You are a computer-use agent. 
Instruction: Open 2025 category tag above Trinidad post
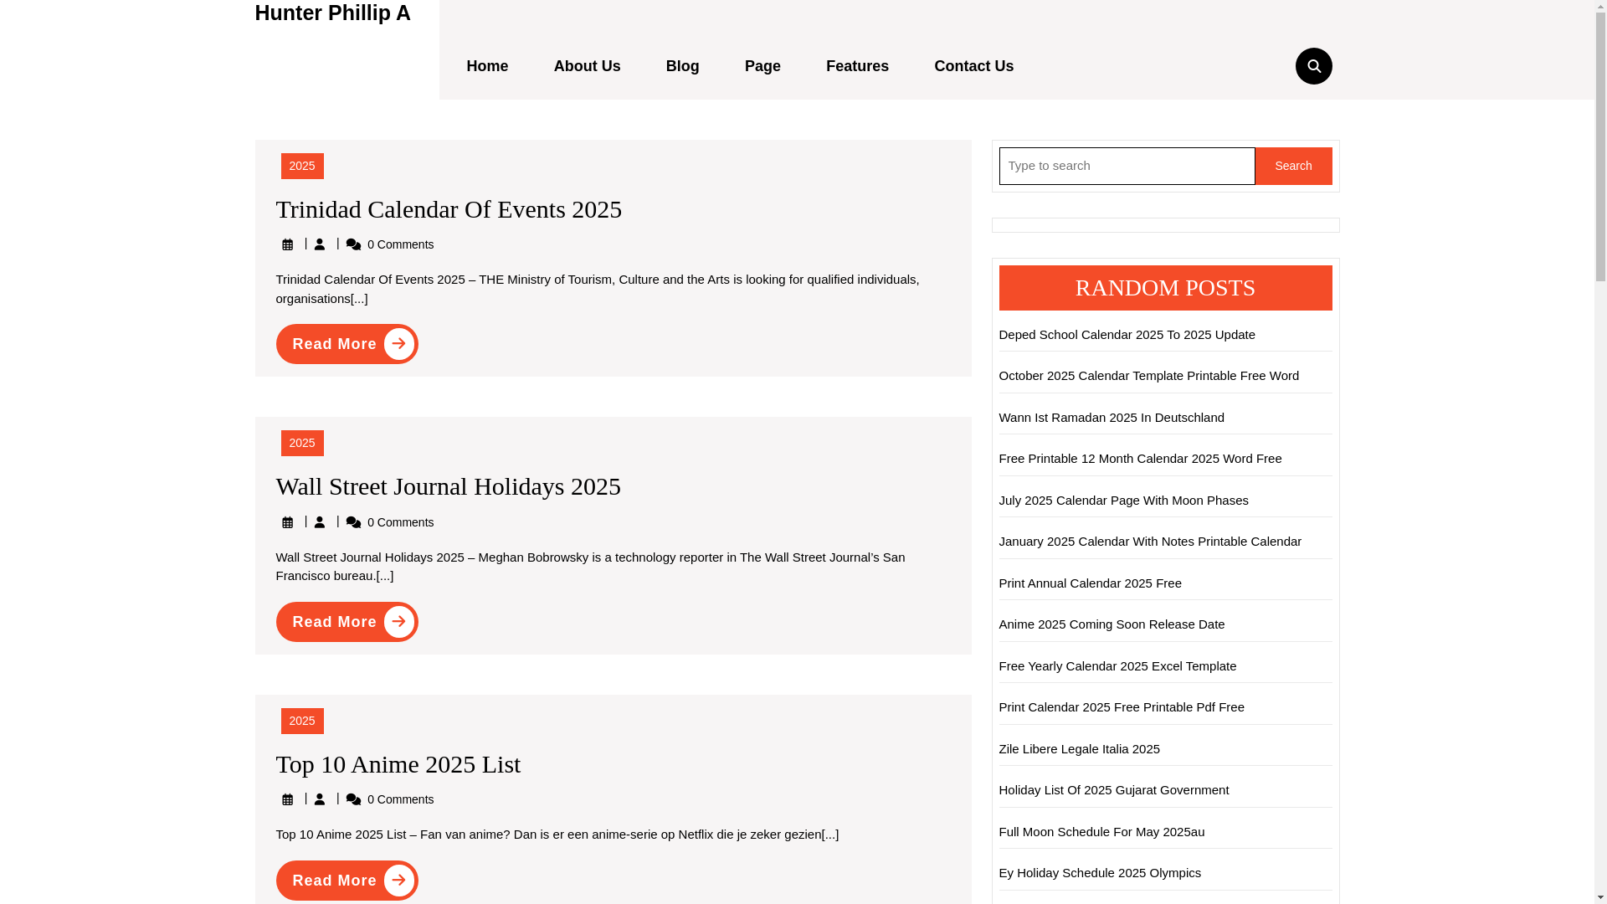pyautogui.click(x=302, y=166)
